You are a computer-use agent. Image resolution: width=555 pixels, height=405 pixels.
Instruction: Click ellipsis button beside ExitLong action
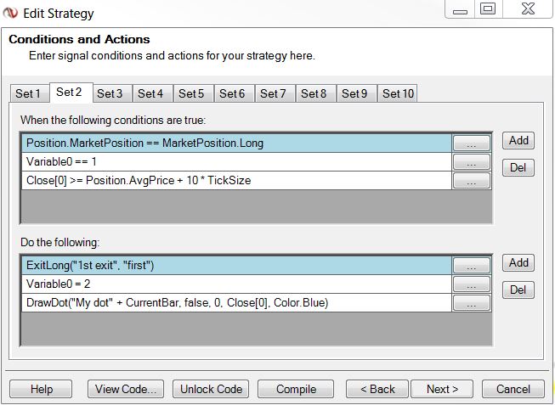(x=472, y=266)
